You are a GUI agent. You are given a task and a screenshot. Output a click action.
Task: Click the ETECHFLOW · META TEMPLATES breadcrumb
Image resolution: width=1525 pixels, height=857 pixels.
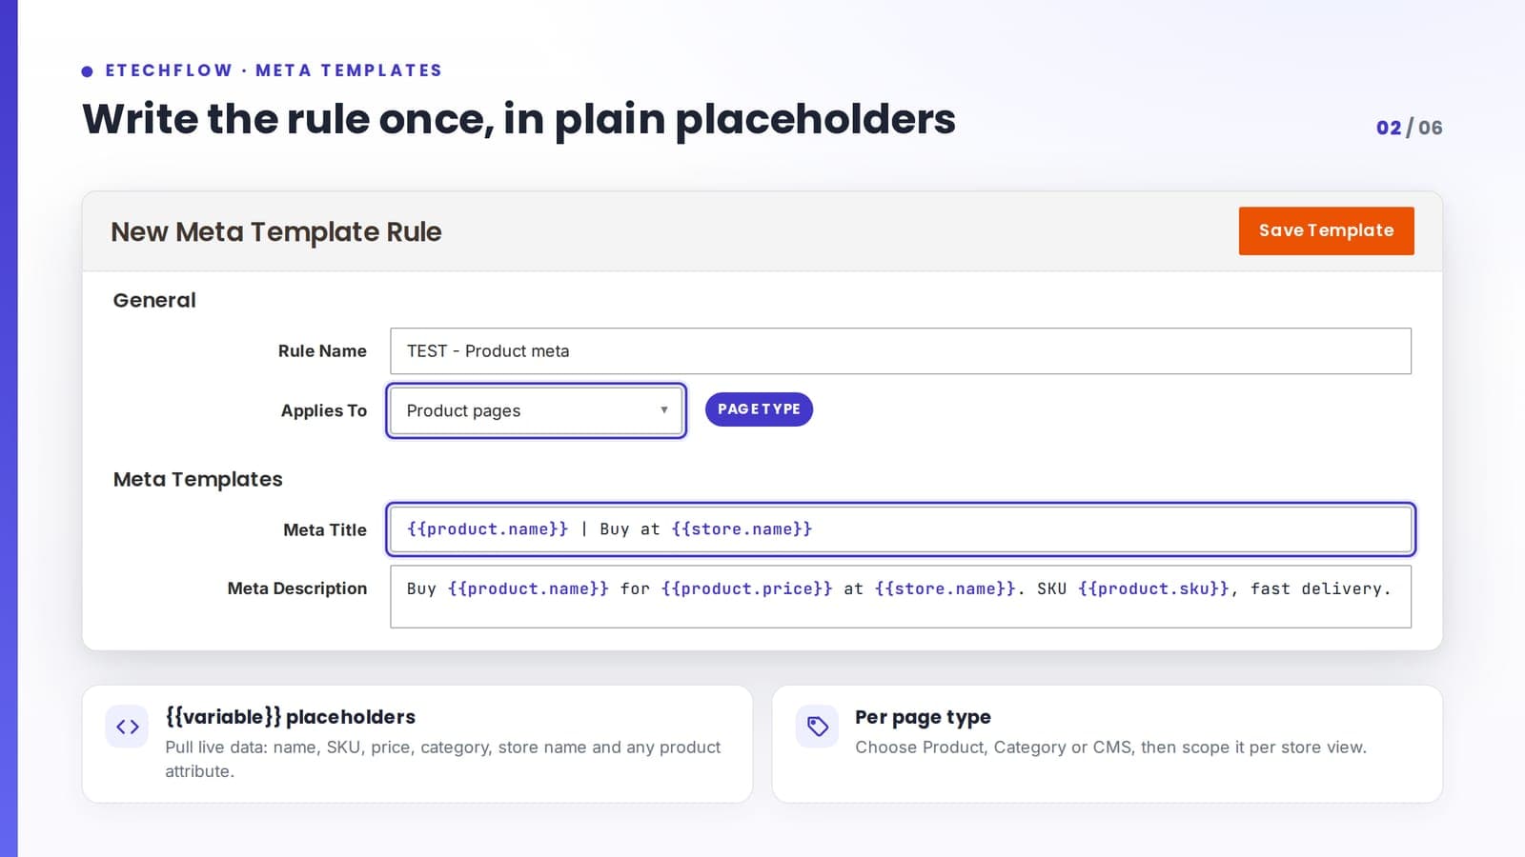pyautogui.click(x=274, y=70)
